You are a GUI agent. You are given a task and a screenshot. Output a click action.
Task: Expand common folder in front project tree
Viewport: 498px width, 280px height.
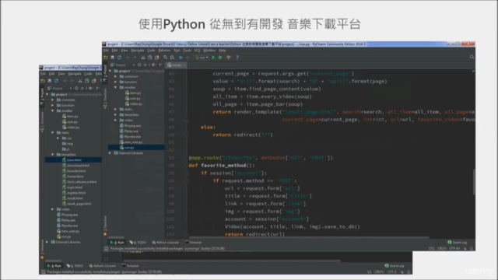click(116, 76)
